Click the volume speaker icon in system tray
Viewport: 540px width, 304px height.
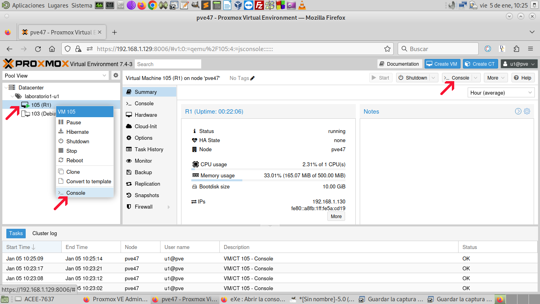tap(452, 5)
